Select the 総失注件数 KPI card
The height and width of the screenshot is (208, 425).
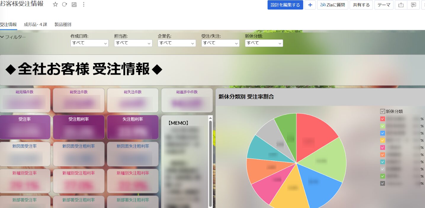tap(133, 100)
